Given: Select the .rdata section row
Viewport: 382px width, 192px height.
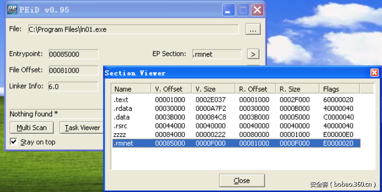Looking at the screenshot, I should (236, 108).
